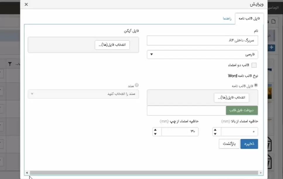Expand the language selection arrow
This screenshot has width=283, height=179.
pyautogui.click(x=151, y=55)
